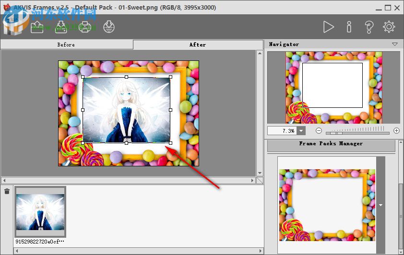404x255 pixels.
Task: Click the Open Image toolbar icon
Action: point(37,27)
